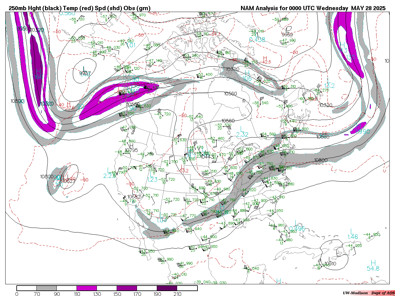Viewport: 395px width, 296px height.
Task: Click the cyan 0.496 label near Florida
Action: [297, 228]
